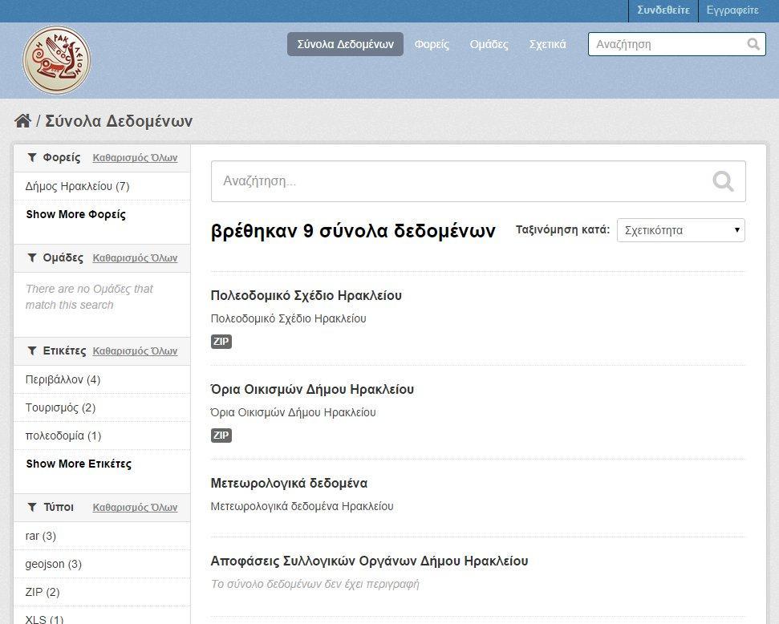Filter by format geojson (3)
Image resolution: width=779 pixels, height=624 pixels.
pos(102,564)
